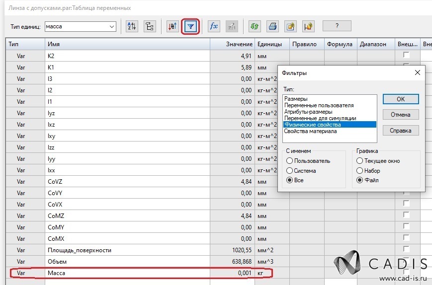Viewport: 432px width, 285px height.
Task: Click 'Отмена' button in Filters dialog
Action: [x=401, y=114]
